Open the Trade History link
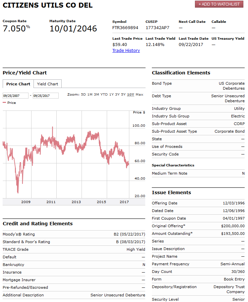Image resolution: width=248 pixels, height=302 pixels. tap(126, 51)
